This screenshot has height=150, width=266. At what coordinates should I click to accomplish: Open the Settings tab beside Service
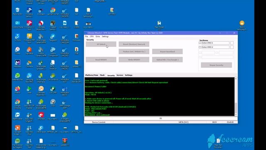click(x=128, y=75)
